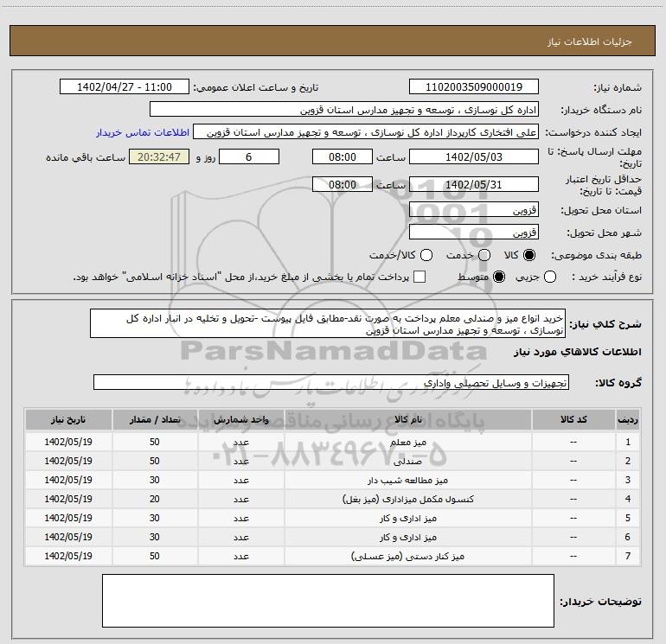
Task: Click the response deadline time 08:00 field
Action: tap(343, 156)
